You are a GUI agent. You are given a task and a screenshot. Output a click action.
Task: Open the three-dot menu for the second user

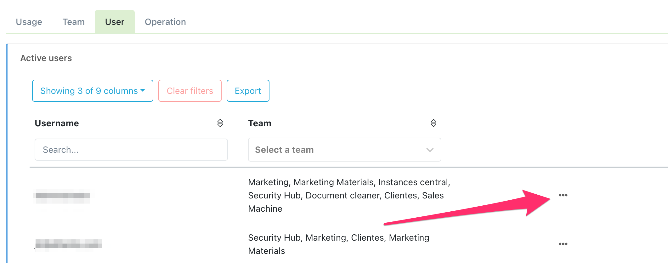563,244
